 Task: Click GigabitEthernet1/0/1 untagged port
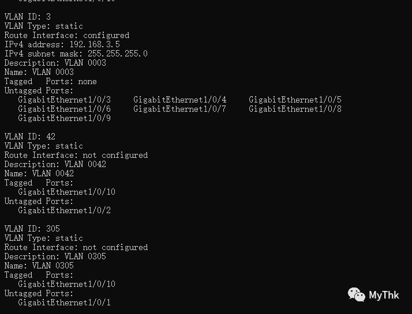[65, 302]
